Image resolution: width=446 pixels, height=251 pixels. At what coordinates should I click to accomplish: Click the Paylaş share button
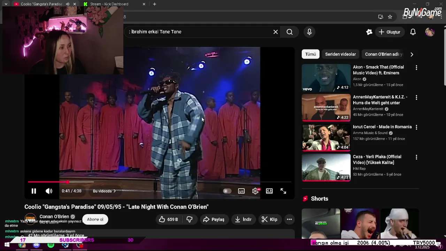tap(214, 219)
